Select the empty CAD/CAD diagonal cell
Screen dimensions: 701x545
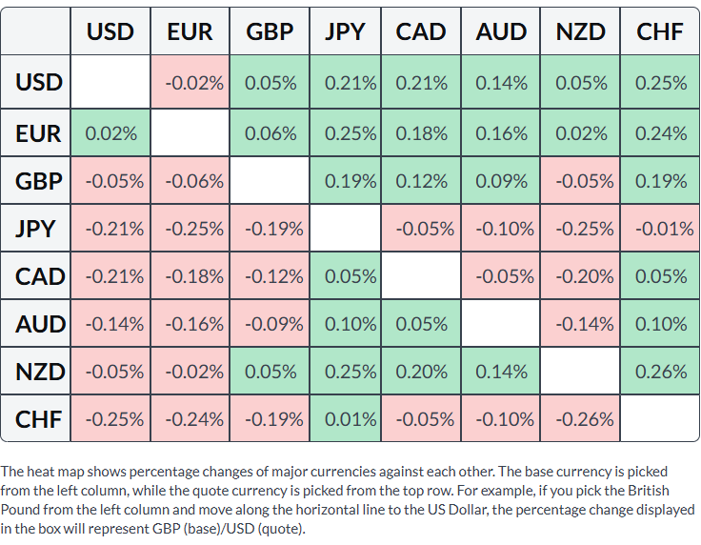pyautogui.click(x=421, y=276)
